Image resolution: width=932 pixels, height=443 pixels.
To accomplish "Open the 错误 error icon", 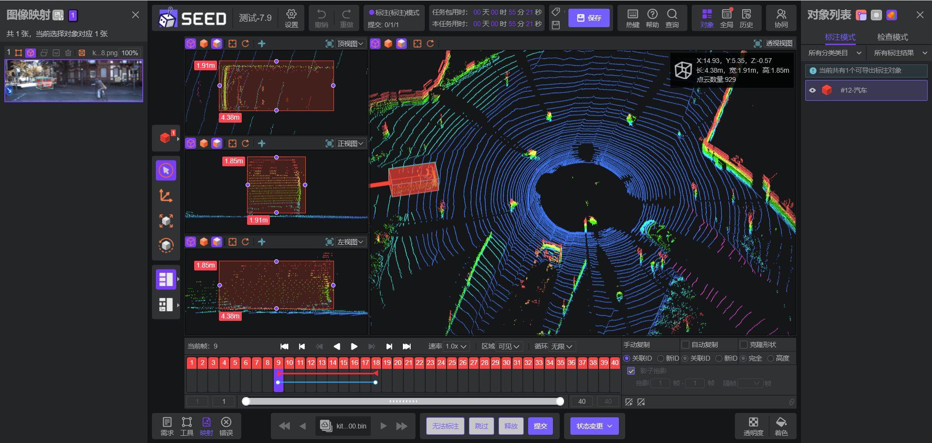I will point(226,426).
